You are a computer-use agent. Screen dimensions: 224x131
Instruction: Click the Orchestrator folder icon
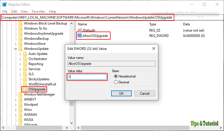(x=25, y=59)
